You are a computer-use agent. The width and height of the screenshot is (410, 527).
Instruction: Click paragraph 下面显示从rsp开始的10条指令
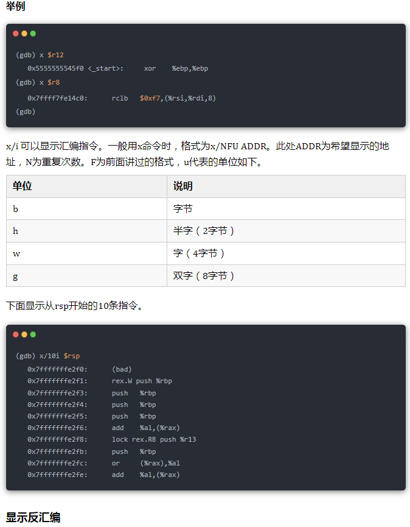pyautogui.click(x=74, y=305)
